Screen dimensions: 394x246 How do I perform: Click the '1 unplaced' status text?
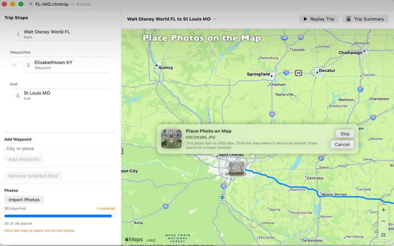[106, 208]
